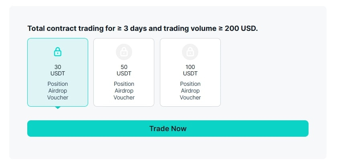337x168 pixels.
Task: Click the USDT unit label beneath 100
Action: (190, 73)
